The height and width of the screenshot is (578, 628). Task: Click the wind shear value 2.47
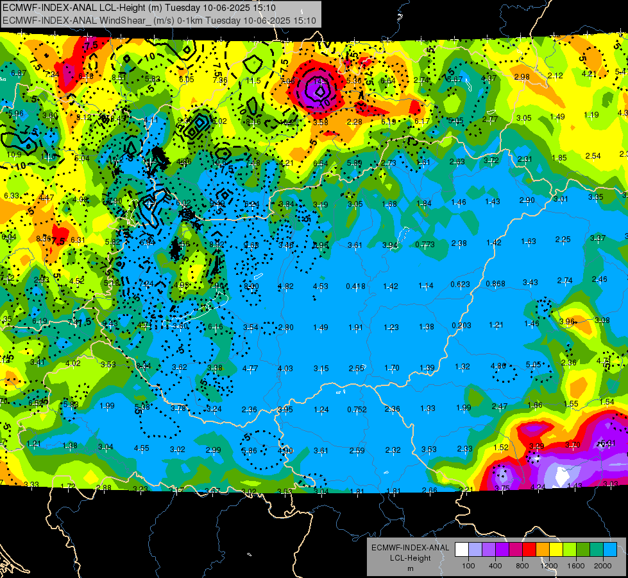500,407
